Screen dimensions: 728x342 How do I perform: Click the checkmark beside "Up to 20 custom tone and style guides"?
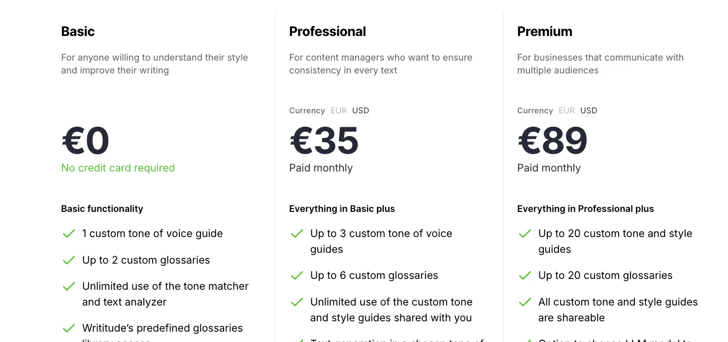(525, 234)
